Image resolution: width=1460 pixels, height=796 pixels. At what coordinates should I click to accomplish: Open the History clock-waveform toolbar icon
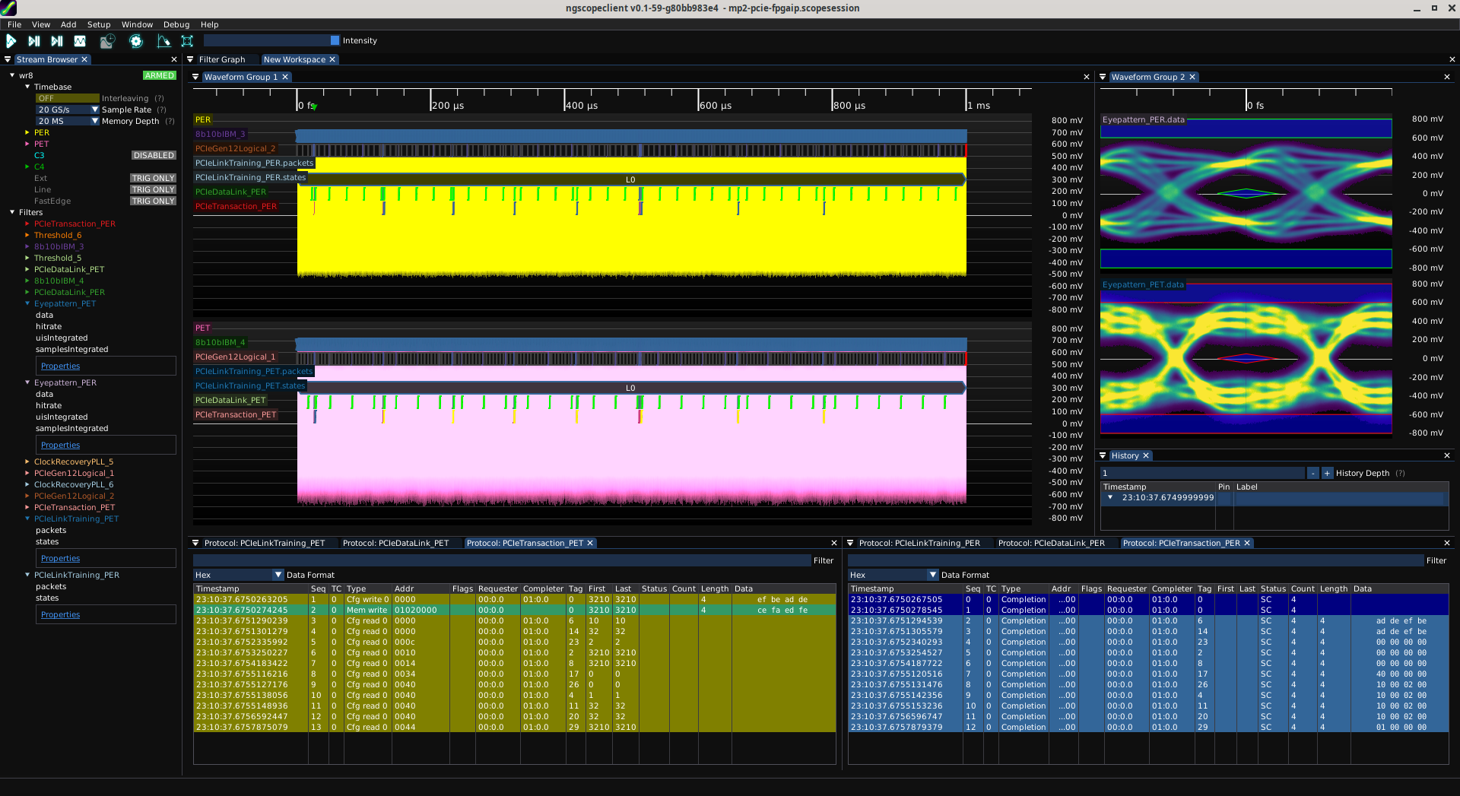pos(107,41)
